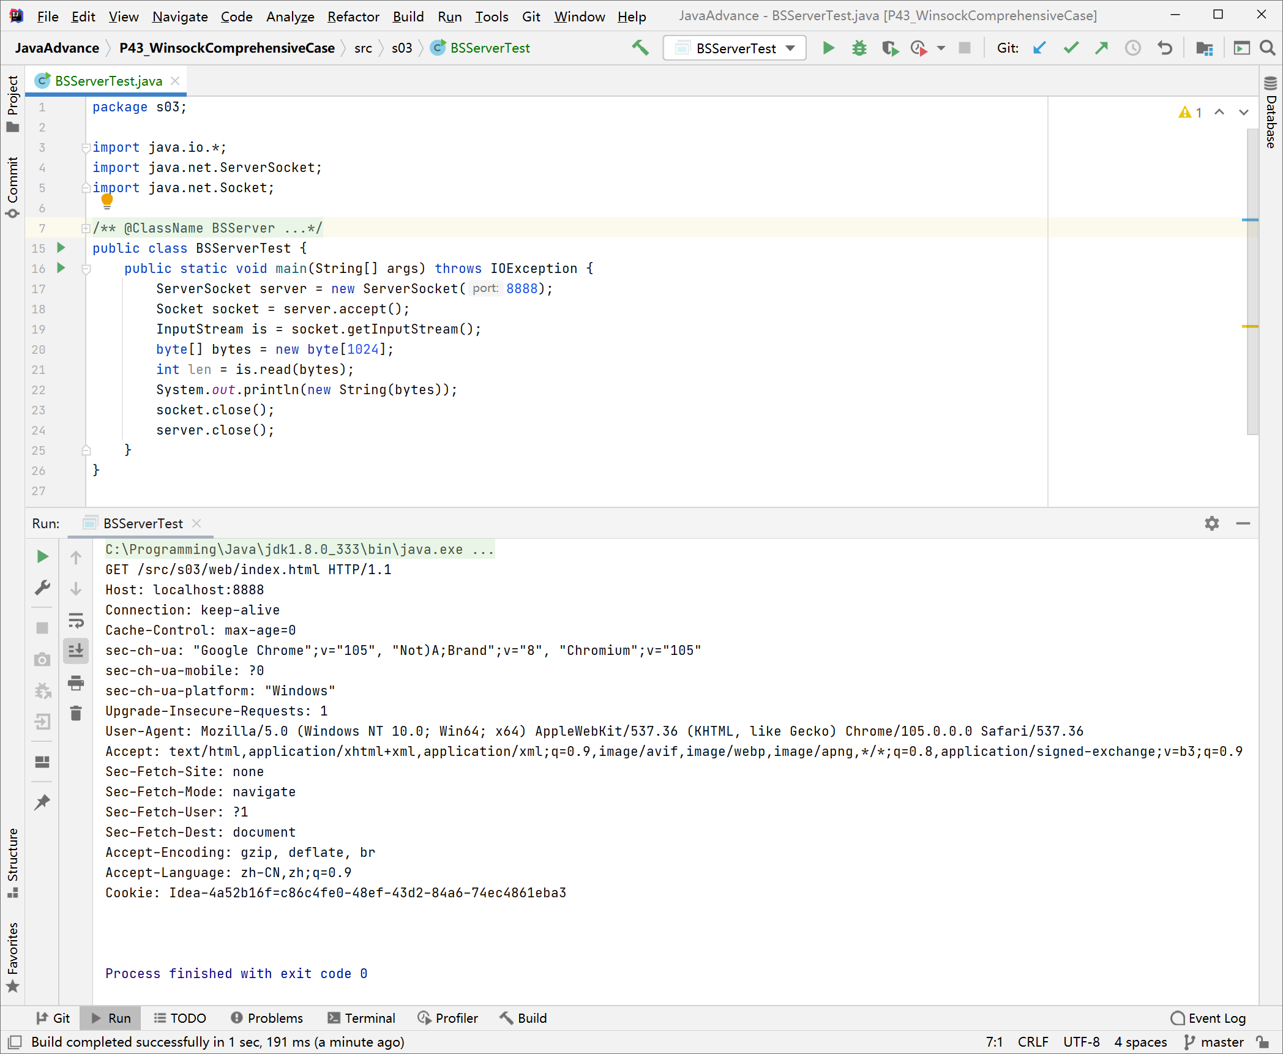
Task: Open the Database side panel
Action: pyautogui.click(x=1271, y=113)
